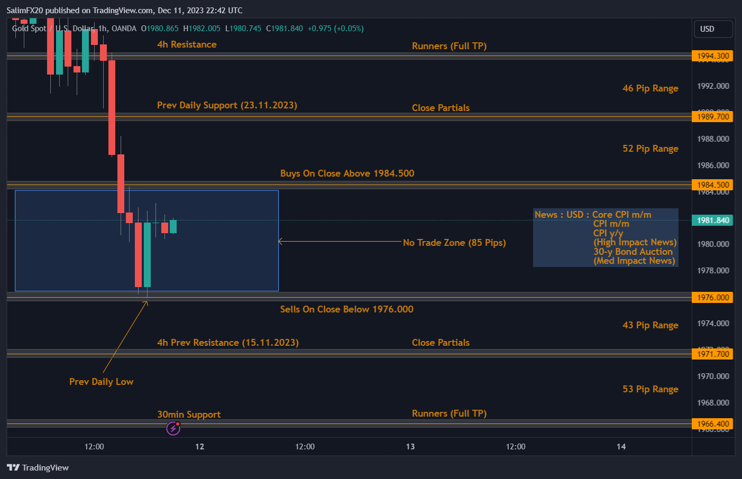Select the 1976.000 price label
Image resolution: width=742 pixels, height=479 pixels.
coord(712,298)
